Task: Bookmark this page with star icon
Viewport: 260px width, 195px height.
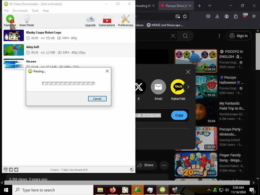Action: tap(185, 16)
